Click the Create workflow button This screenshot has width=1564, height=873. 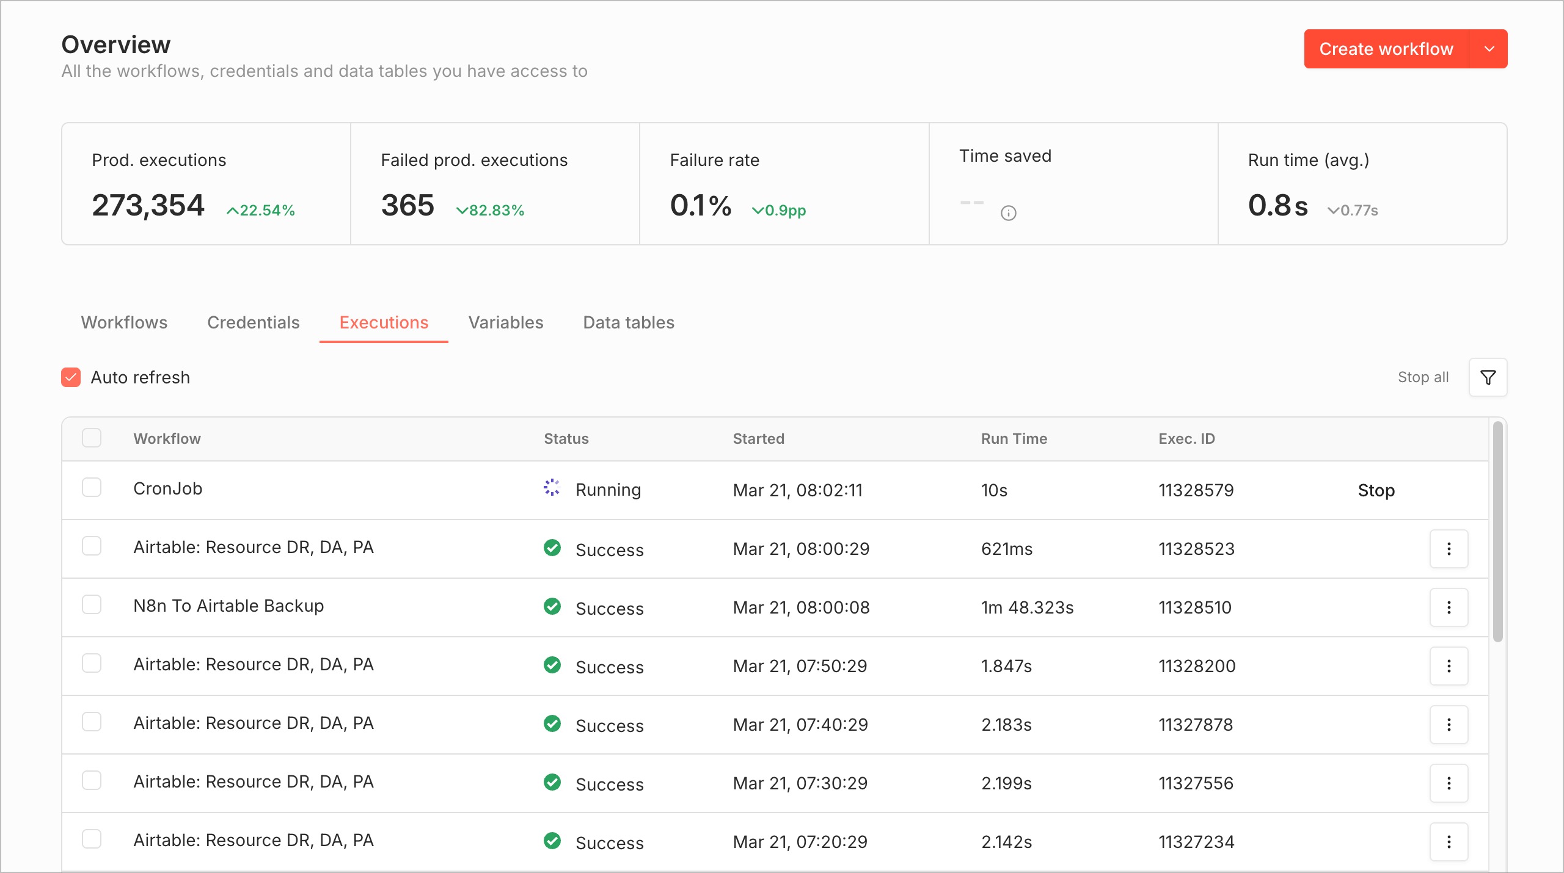(x=1386, y=49)
